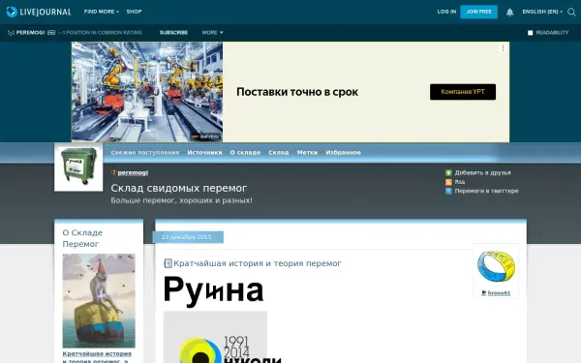Image resolution: width=581 pixels, height=363 pixels.
Task: Click the Log In link
Action: [446, 12]
